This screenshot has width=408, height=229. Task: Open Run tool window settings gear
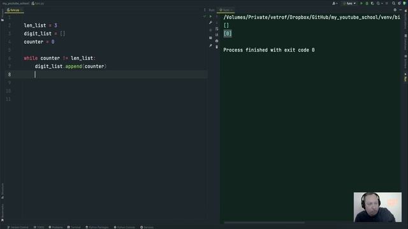[x=395, y=10]
